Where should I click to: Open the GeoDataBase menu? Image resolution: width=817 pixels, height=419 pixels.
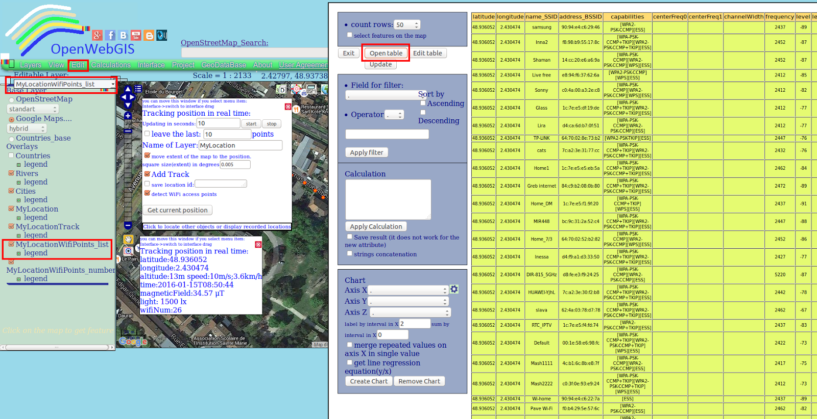[x=224, y=65]
